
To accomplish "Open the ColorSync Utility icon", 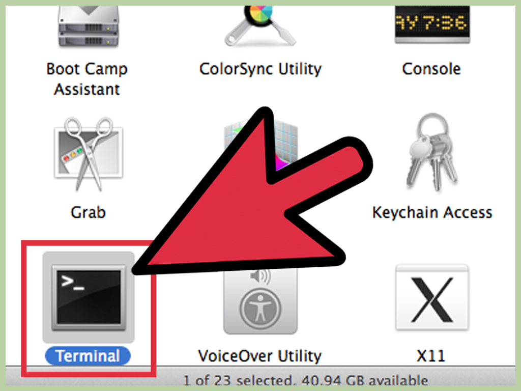I will (x=260, y=26).
